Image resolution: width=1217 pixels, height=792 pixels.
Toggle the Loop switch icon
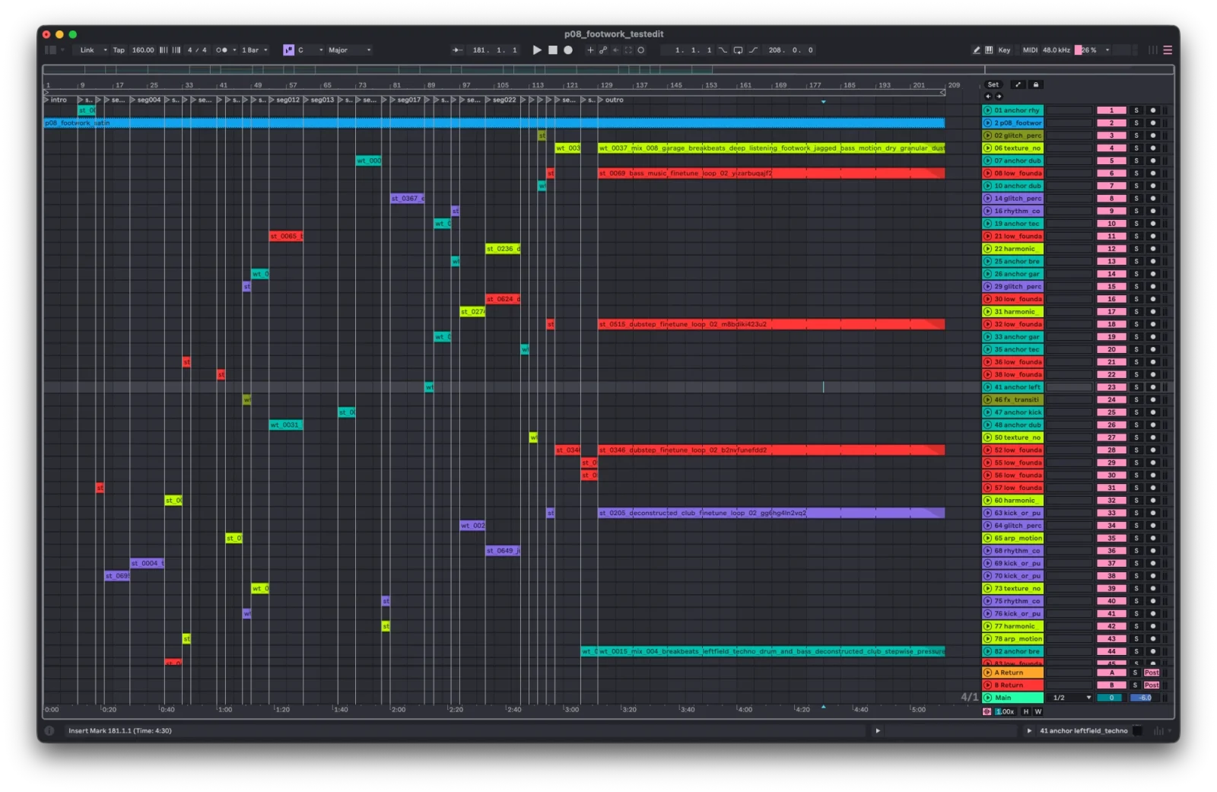click(x=738, y=50)
